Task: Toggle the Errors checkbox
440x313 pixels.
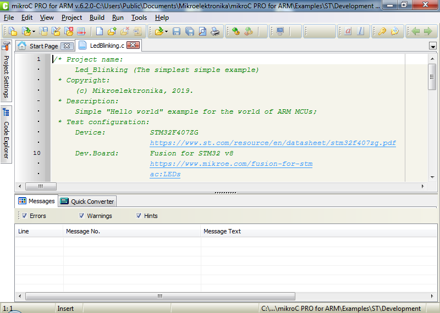Action: point(24,215)
